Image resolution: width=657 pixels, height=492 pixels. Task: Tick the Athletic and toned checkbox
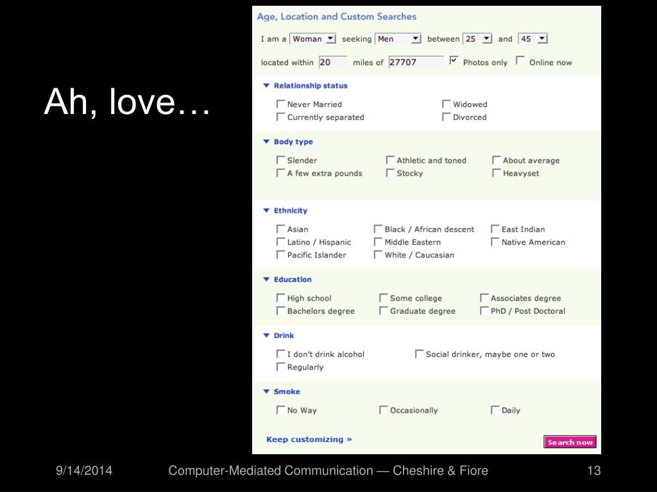390,160
